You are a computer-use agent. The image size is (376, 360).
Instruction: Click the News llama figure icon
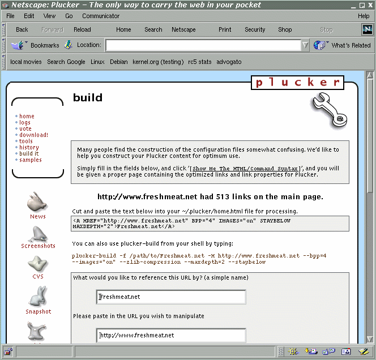[37, 202]
